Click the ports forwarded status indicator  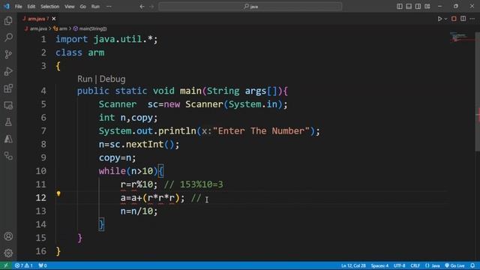(x=43, y=265)
